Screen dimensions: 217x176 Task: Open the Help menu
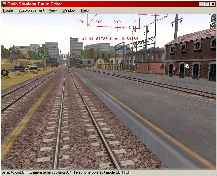click(85, 10)
